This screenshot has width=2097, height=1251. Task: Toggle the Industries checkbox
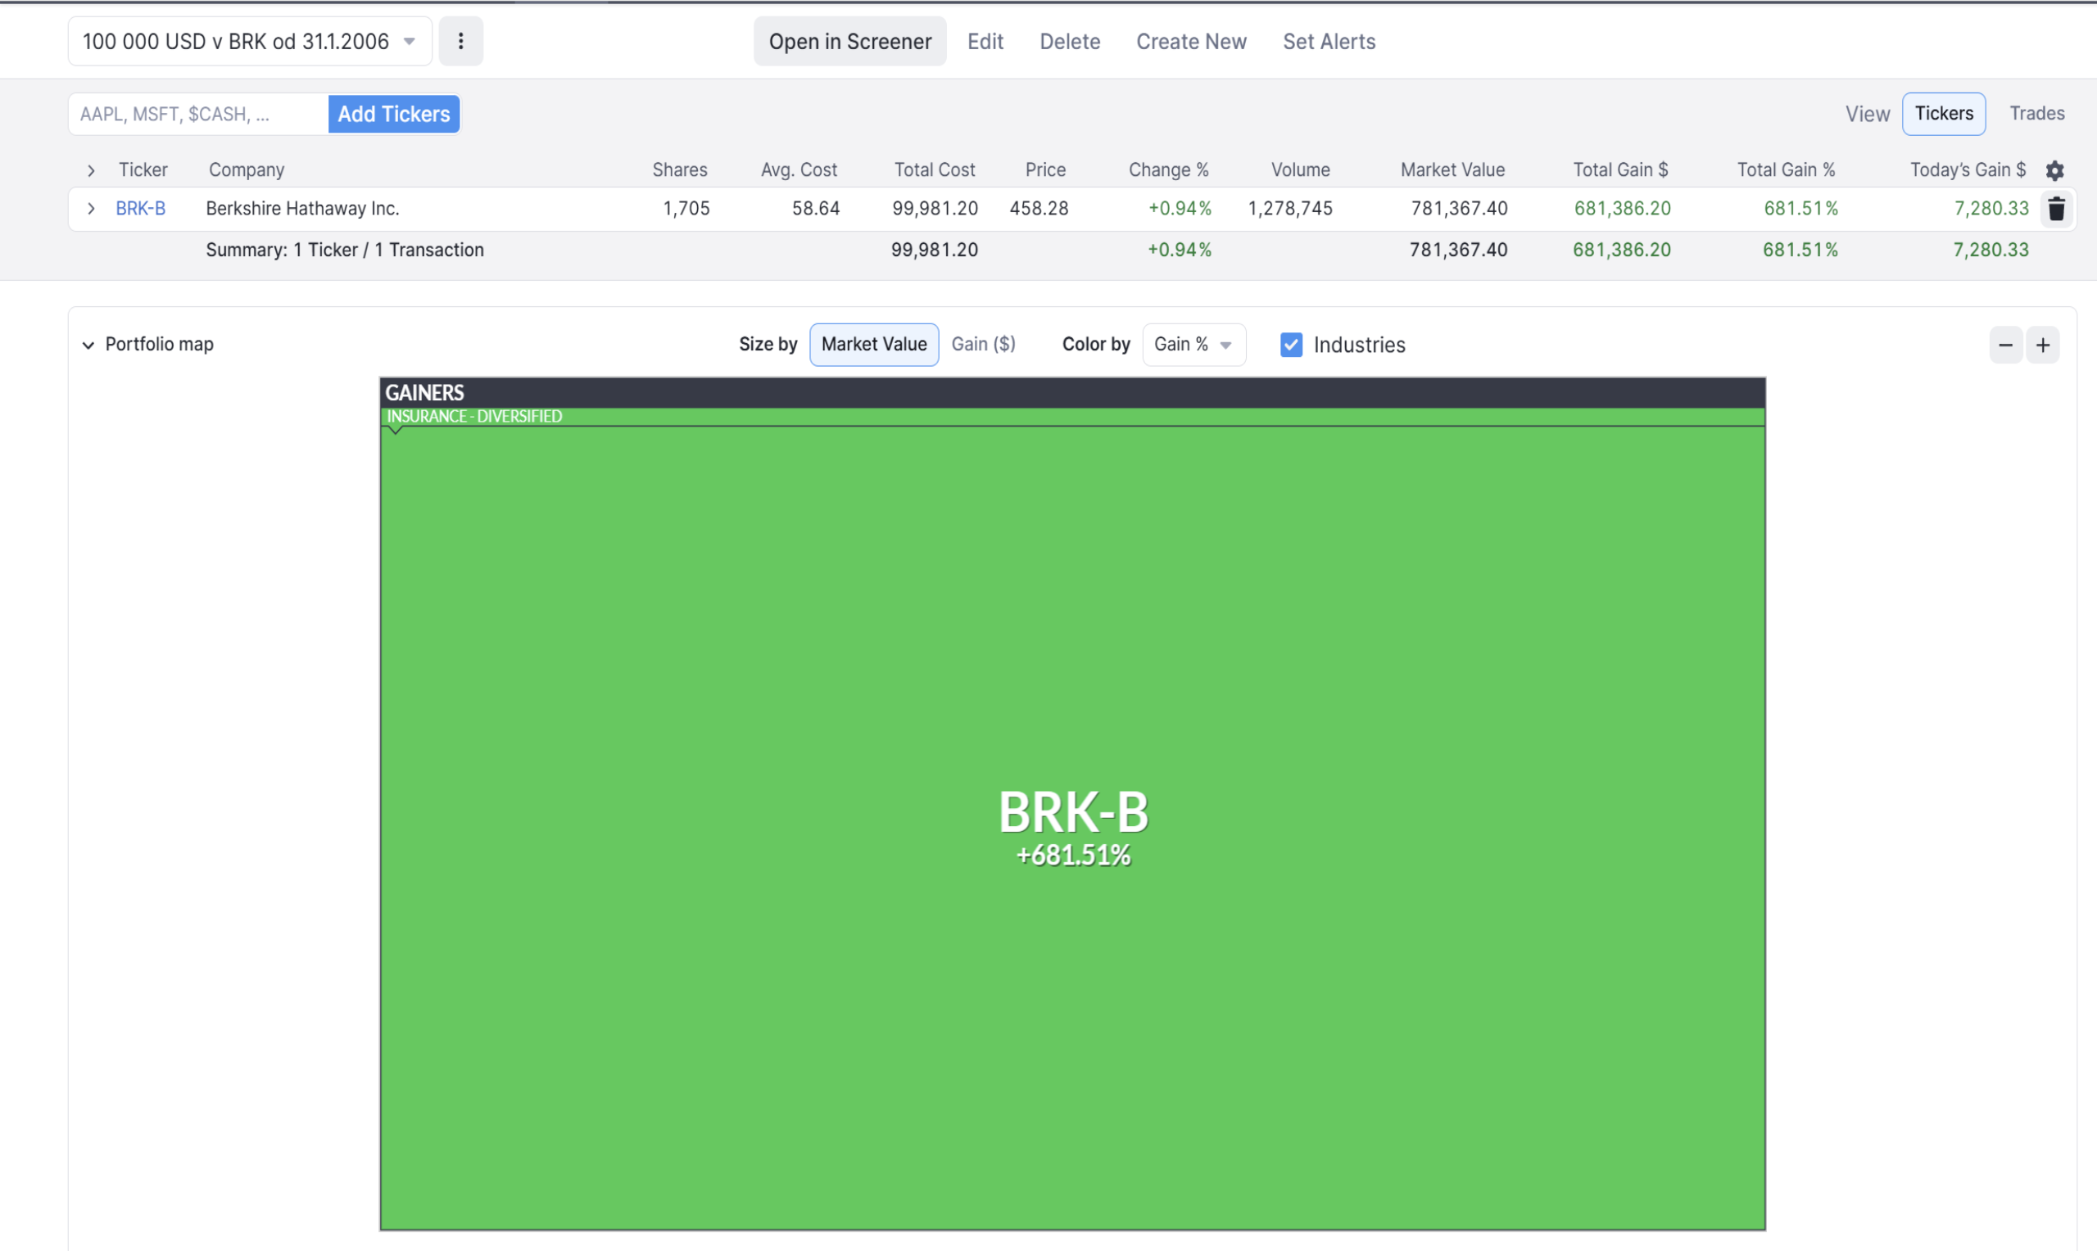click(x=1291, y=345)
